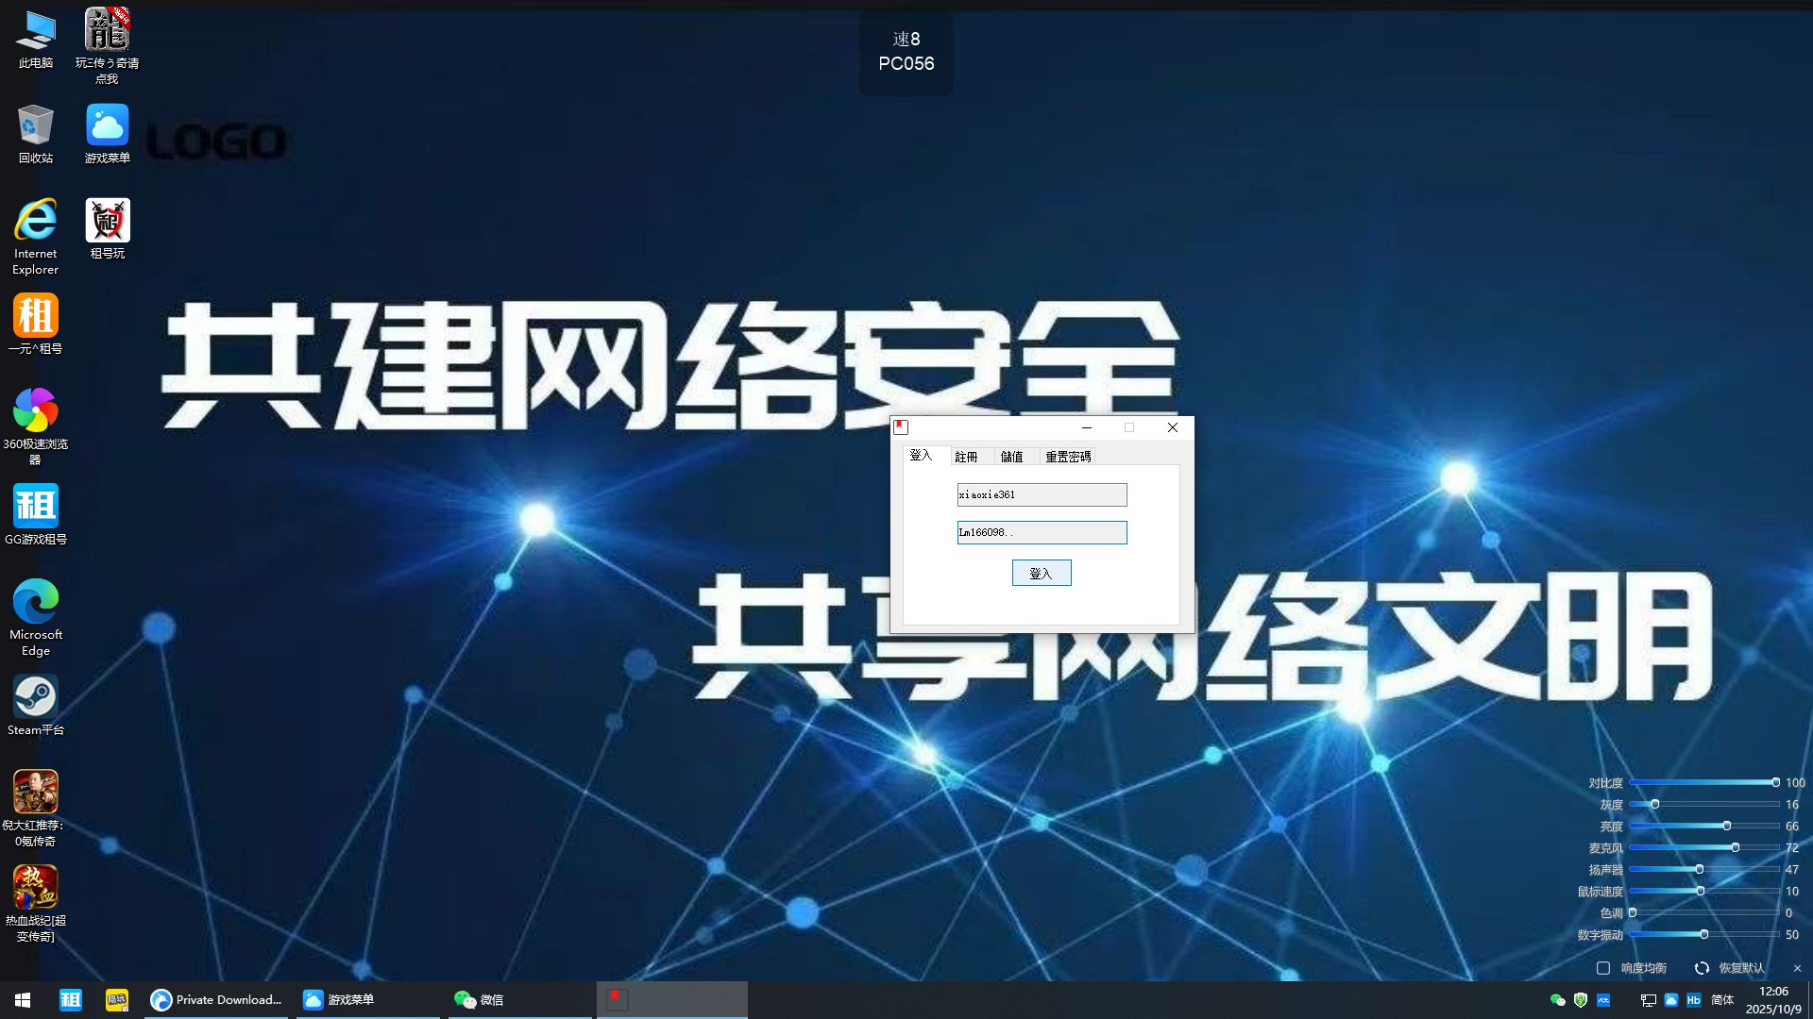Click the Hb icon in the system tray
This screenshot has height=1019, width=1813.
(x=1693, y=1000)
